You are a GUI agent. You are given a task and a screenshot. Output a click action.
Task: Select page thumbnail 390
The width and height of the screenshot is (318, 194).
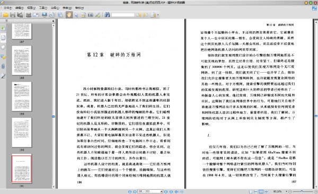(x=22, y=133)
